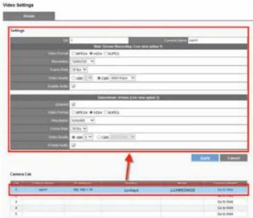
Task: Select MPEG4 format for the substream
Action: [x=74, y=113]
